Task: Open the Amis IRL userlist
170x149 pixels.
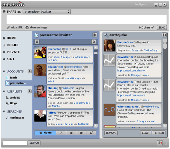Action: [x=13, y=98]
